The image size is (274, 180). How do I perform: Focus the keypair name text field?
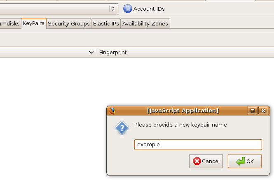click(x=198, y=145)
